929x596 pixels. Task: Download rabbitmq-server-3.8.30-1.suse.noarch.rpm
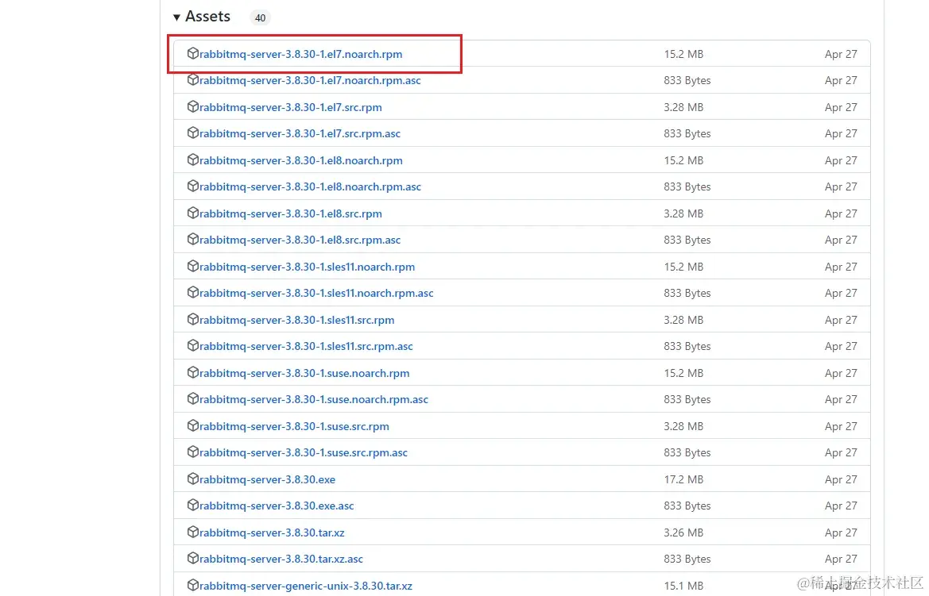tap(304, 374)
